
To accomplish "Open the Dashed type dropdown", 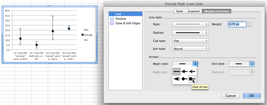I will click(x=190, y=33).
